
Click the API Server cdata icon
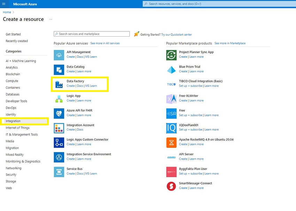(x=171, y=157)
